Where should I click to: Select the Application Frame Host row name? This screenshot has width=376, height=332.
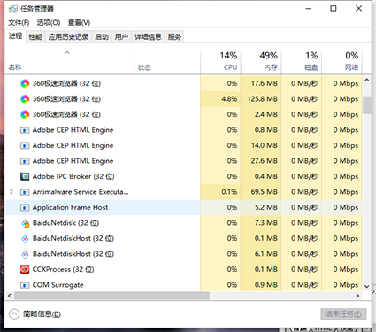tap(70, 207)
